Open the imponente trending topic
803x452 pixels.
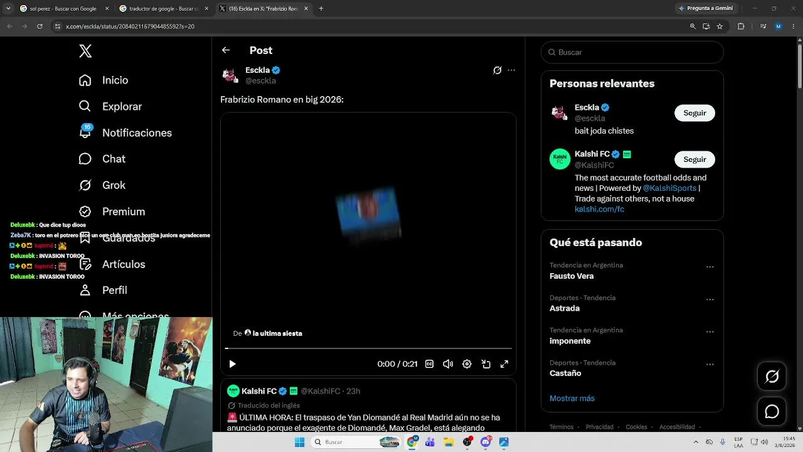(x=570, y=341)
